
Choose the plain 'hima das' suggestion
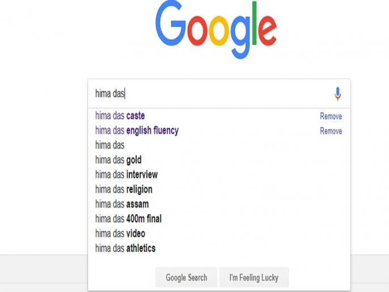219,145
